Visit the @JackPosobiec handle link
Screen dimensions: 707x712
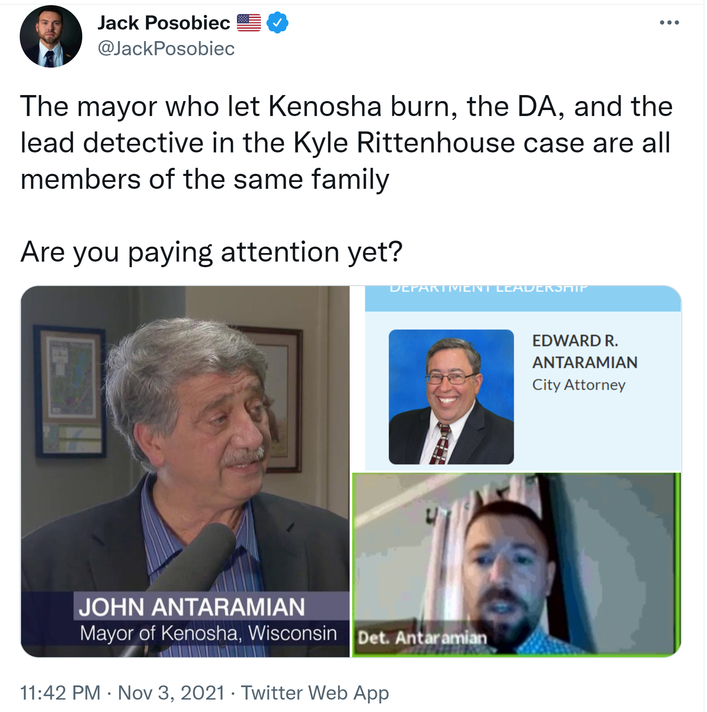(x=166, y=49)
